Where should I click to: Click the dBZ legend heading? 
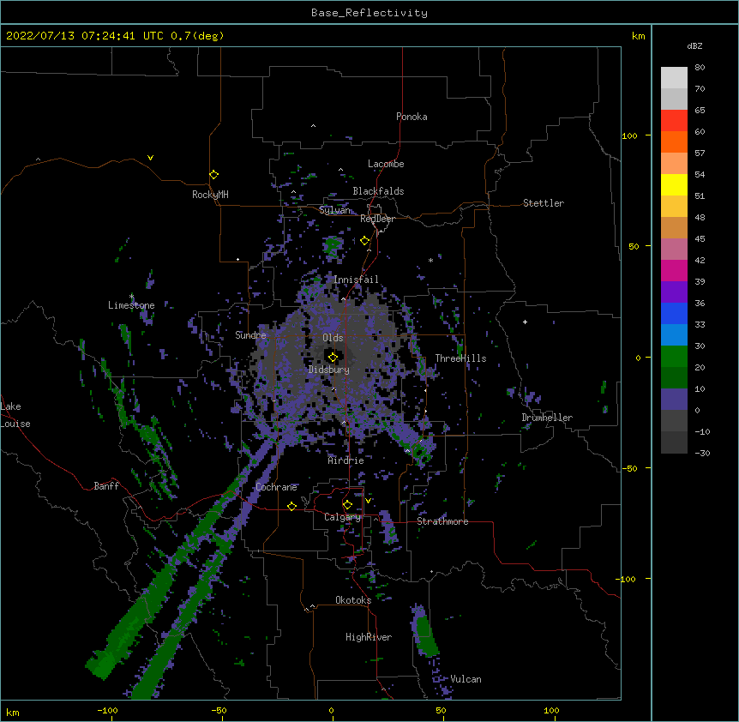(x=694, y=46)
